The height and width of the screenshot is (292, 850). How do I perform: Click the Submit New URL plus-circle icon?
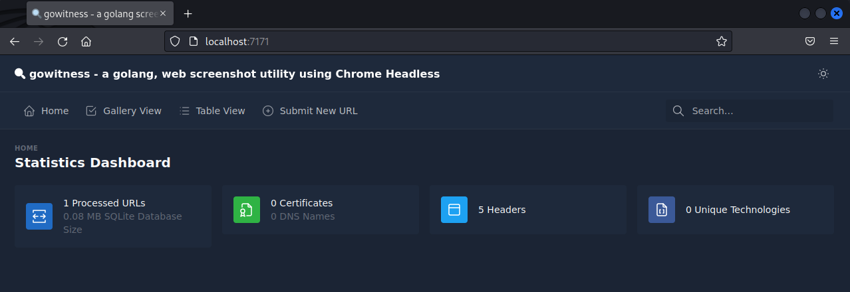[268, 111]
